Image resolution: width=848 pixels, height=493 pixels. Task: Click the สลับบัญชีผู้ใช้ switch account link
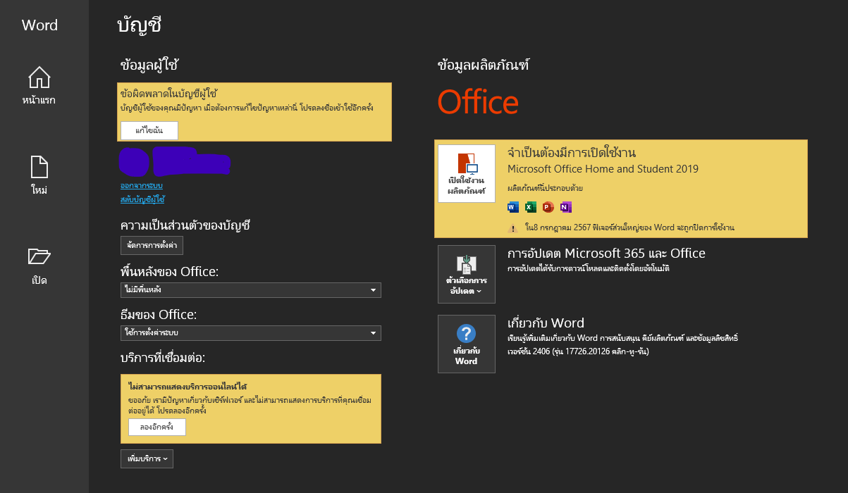click(x=142, y=200)
